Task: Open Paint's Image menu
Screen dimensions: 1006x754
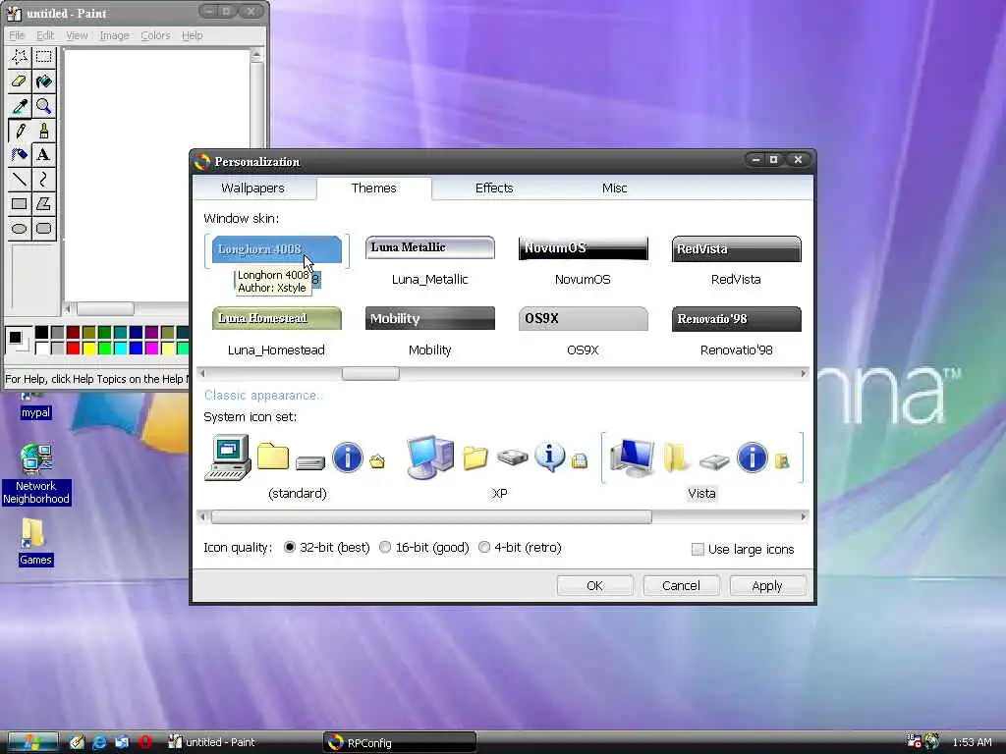Action: tap(114, 35)
